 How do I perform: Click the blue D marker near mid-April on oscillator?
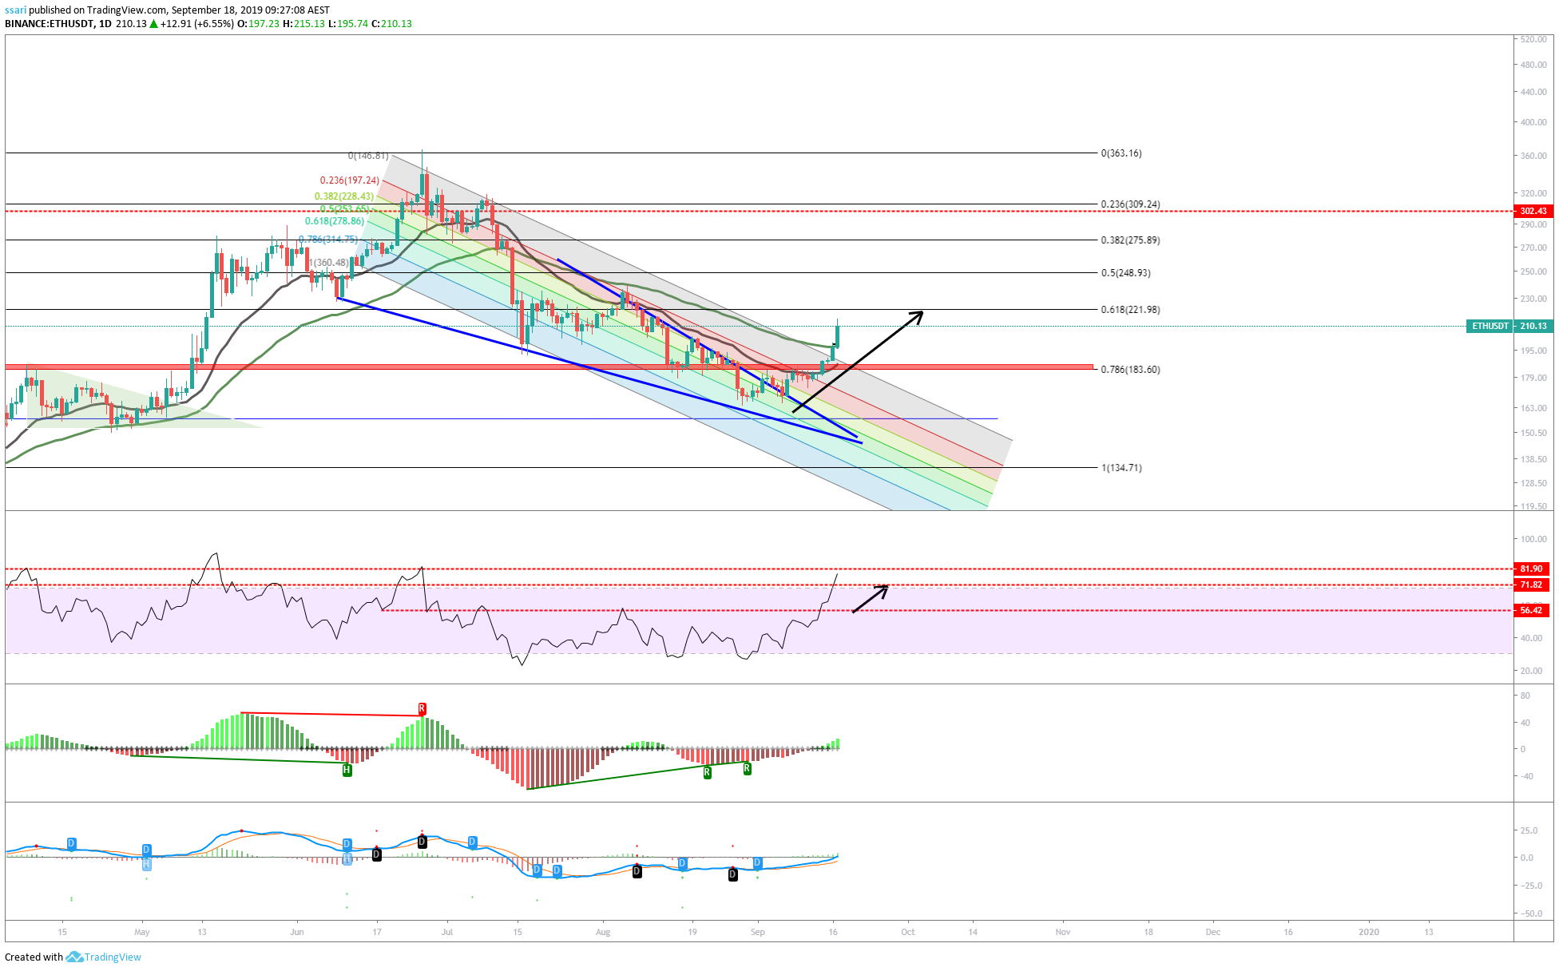point(72,843)
